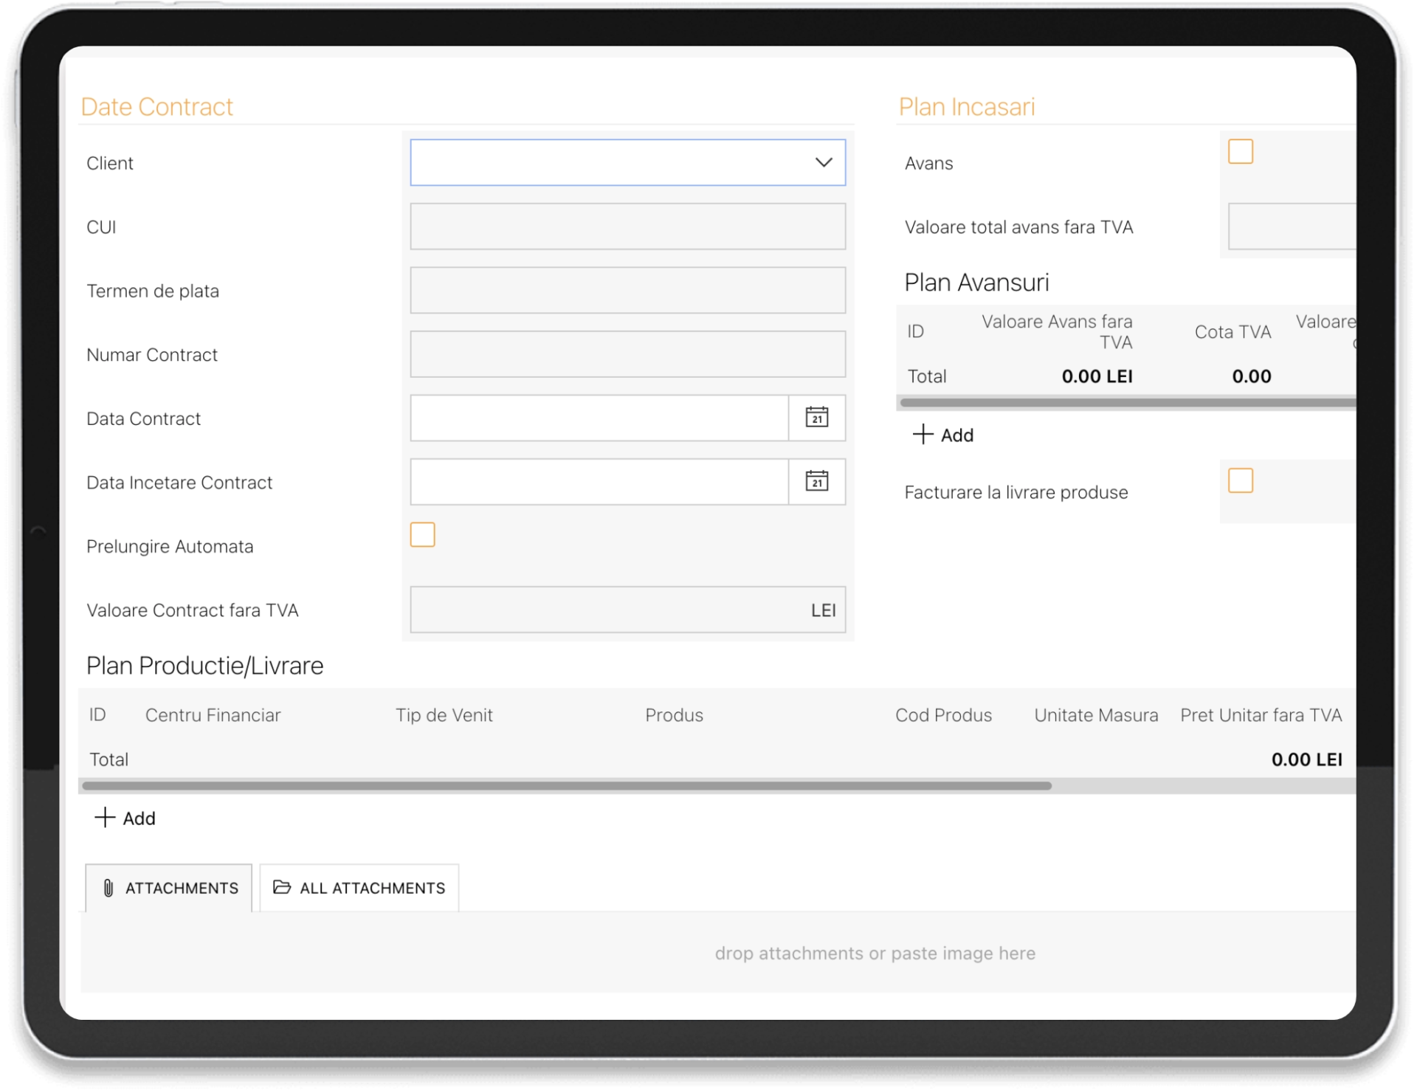Enable the Avans checkbox
1417x1090 pixels.
(1240, 151)
